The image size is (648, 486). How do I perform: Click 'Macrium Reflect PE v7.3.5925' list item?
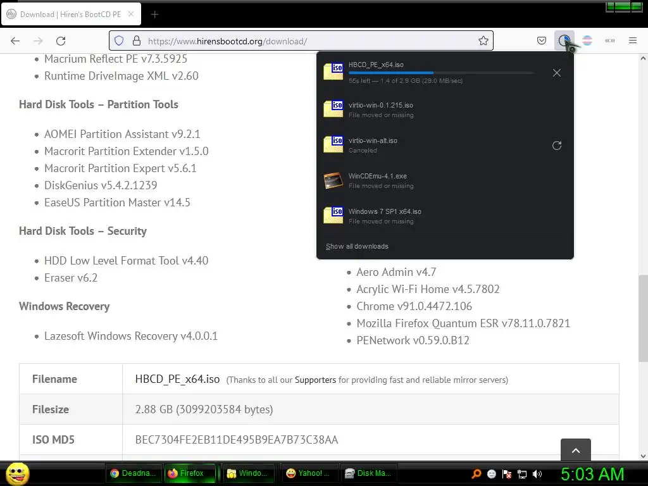(116, 59)
